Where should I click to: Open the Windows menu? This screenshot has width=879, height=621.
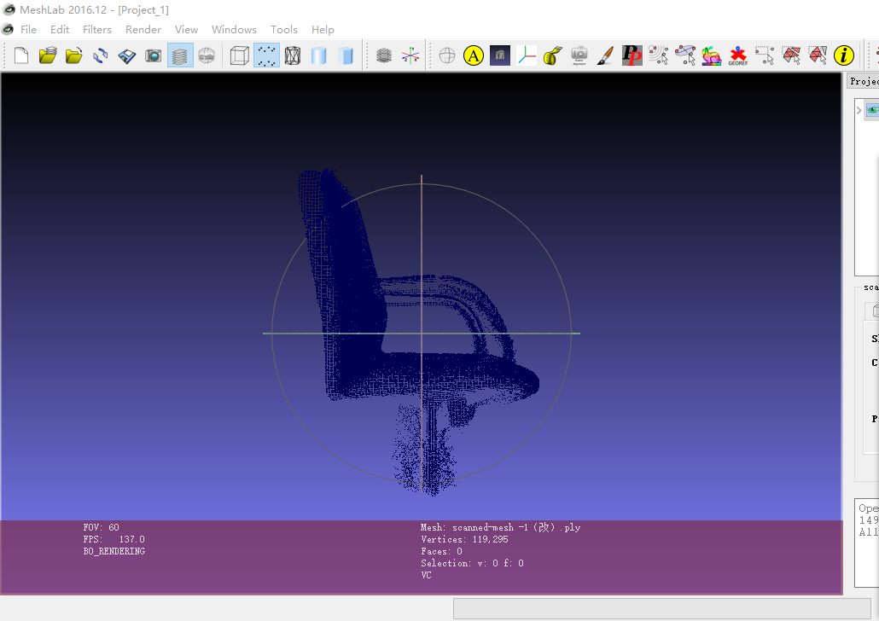point(234,29)
